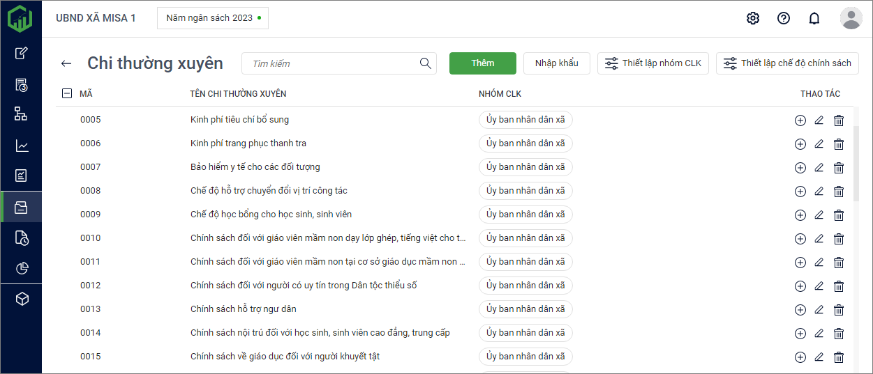Select the highlighted folder item in sidebar

click(x=22, y=207)
